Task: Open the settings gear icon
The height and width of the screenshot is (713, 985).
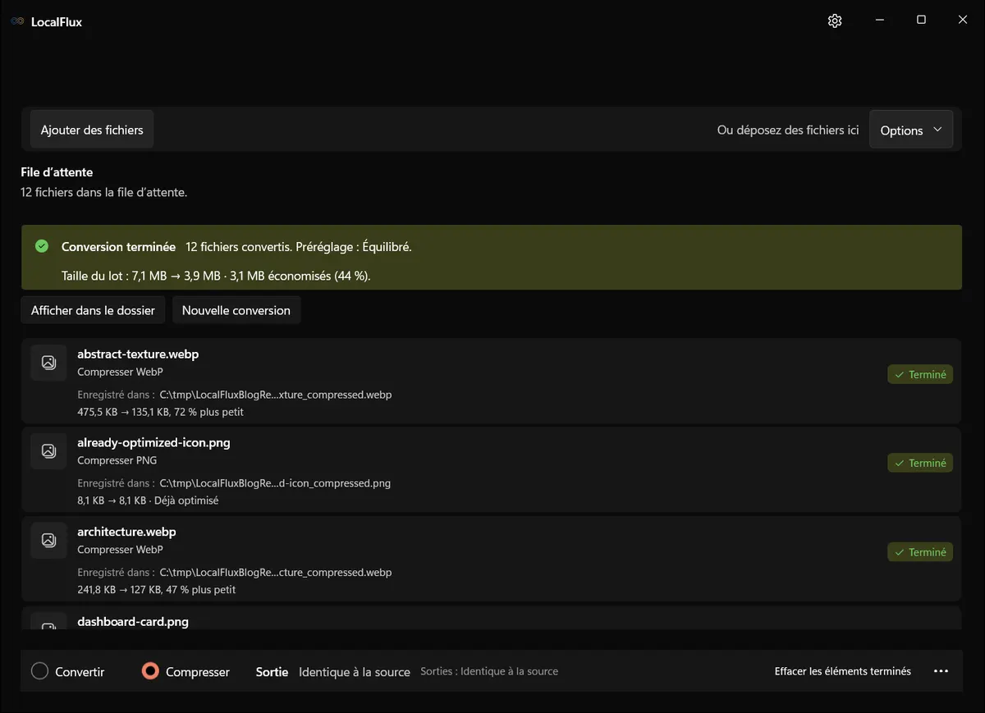Action: [835, 21]
